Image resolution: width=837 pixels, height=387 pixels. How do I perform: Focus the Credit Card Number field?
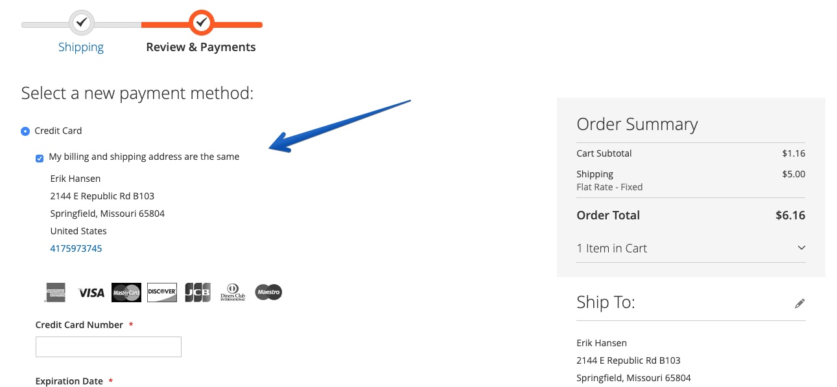tap(108, 347)
